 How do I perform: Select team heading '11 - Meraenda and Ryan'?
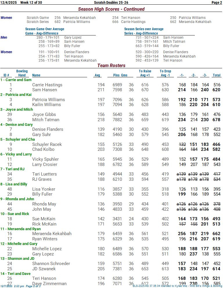(x=21, y=229)
